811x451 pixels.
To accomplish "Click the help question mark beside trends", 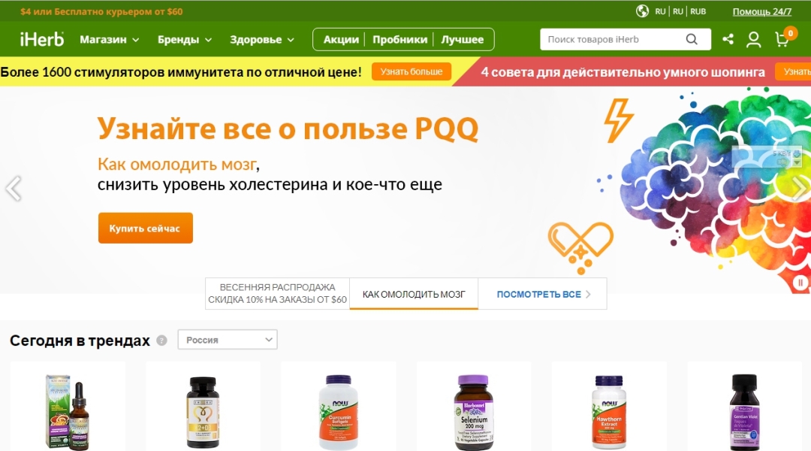I will click(162, 341).
